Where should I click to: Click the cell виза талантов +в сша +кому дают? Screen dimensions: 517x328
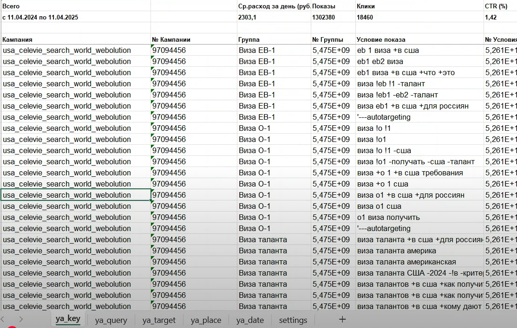(x=419, y=307)
